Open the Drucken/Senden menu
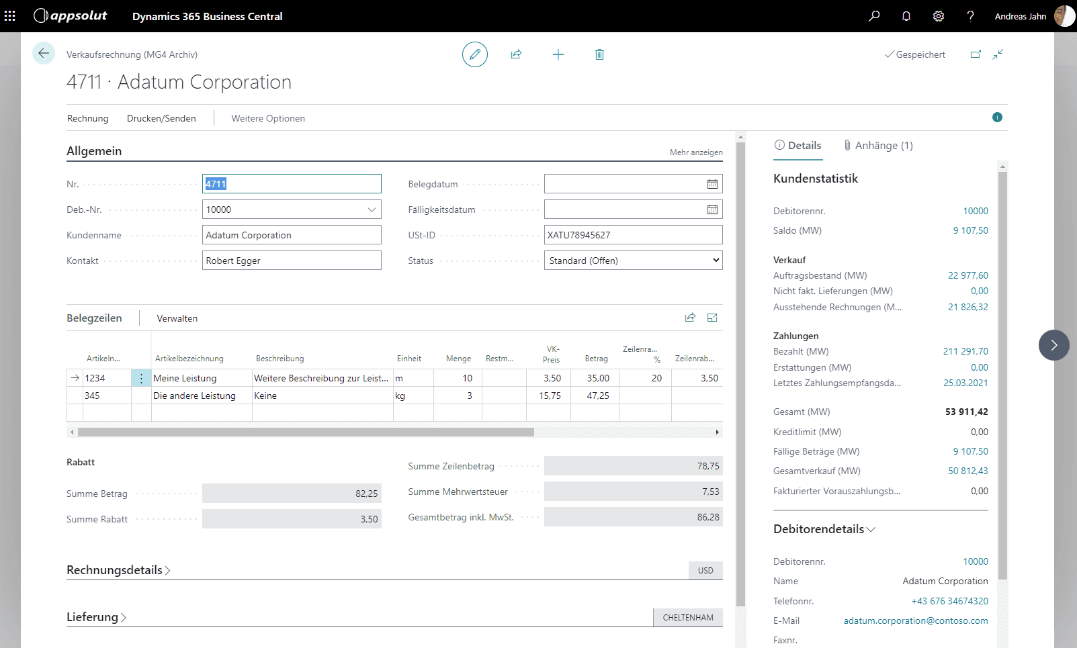 [x=161, y=118]
